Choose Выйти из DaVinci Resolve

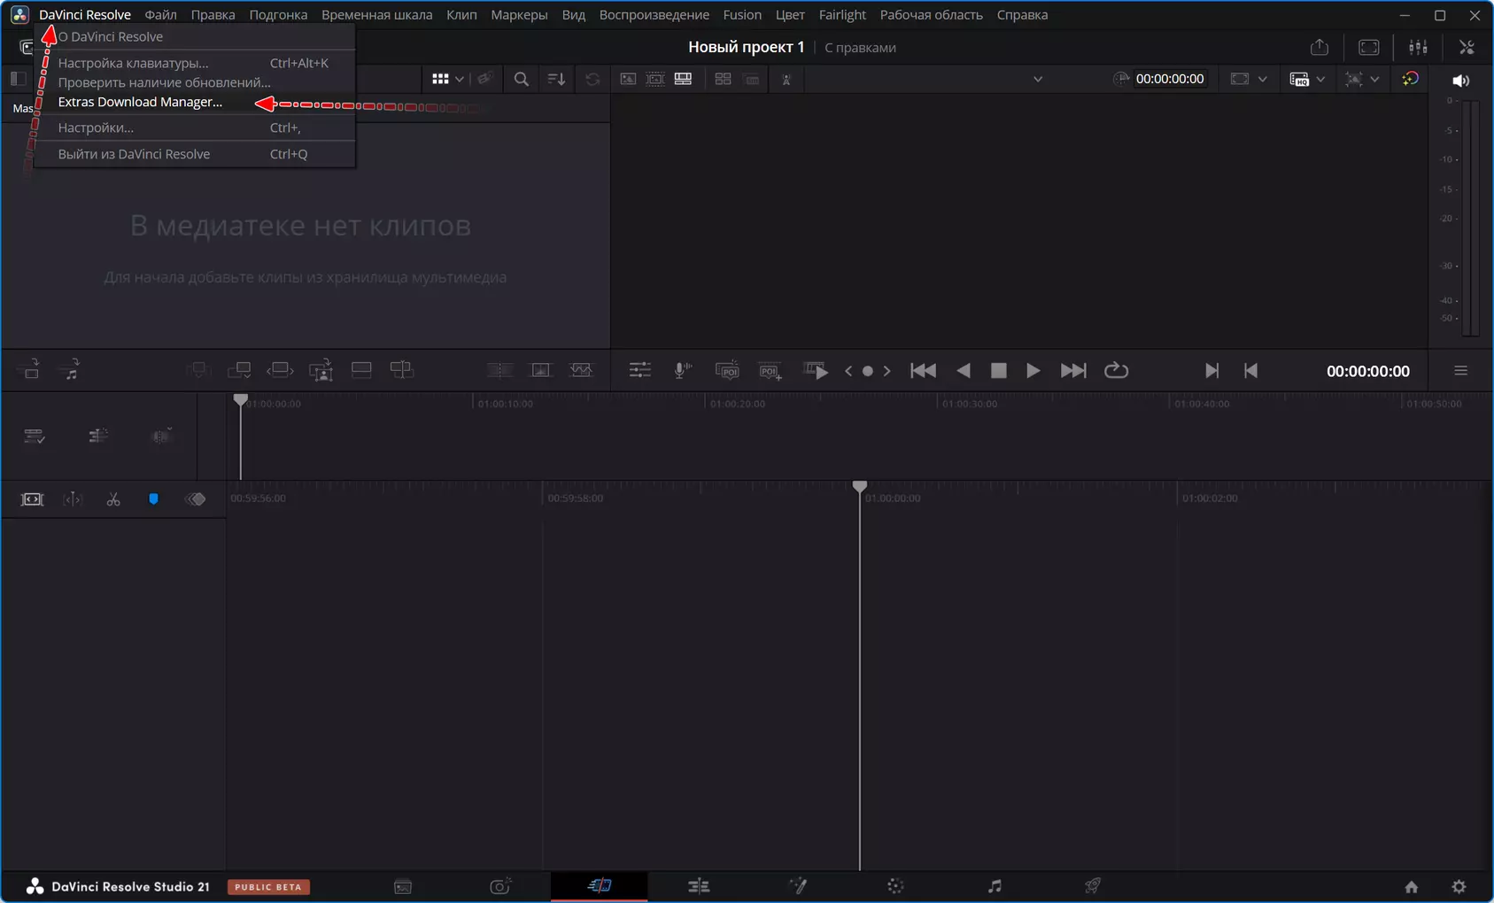195,154
